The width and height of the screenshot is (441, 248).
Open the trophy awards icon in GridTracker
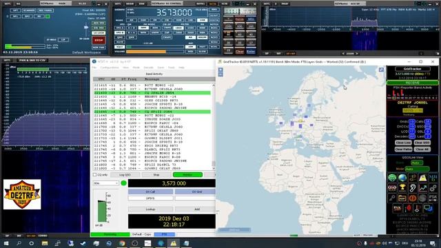402,188
